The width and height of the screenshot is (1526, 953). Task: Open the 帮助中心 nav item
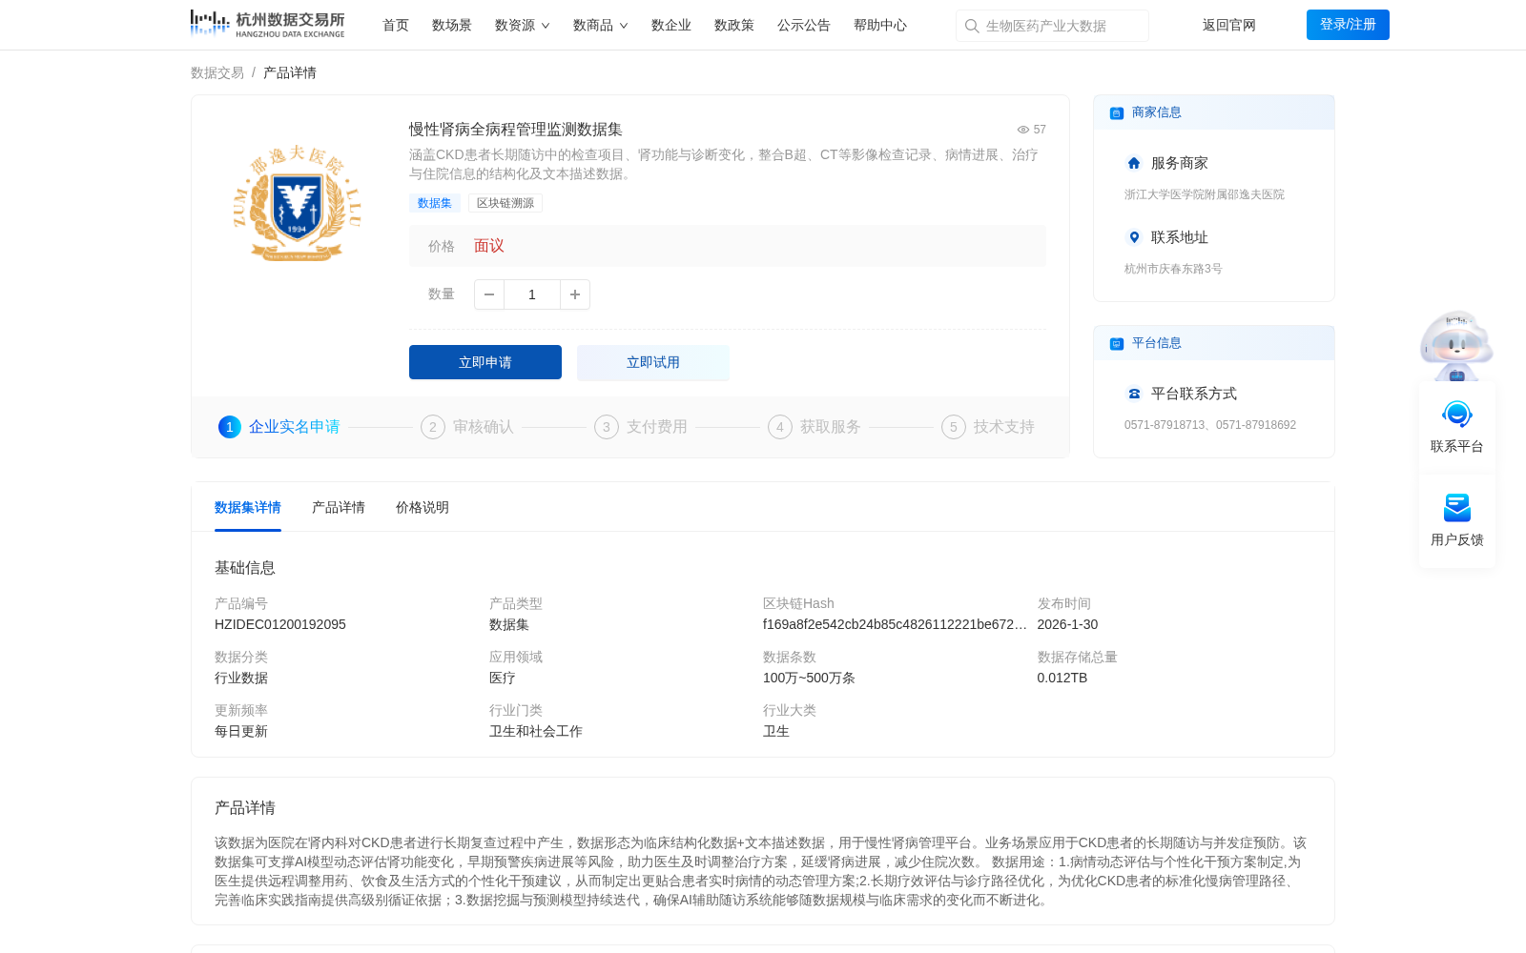880,26
